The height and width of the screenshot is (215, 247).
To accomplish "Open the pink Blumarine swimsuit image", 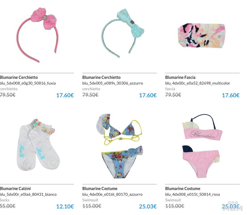I will 202,146.
